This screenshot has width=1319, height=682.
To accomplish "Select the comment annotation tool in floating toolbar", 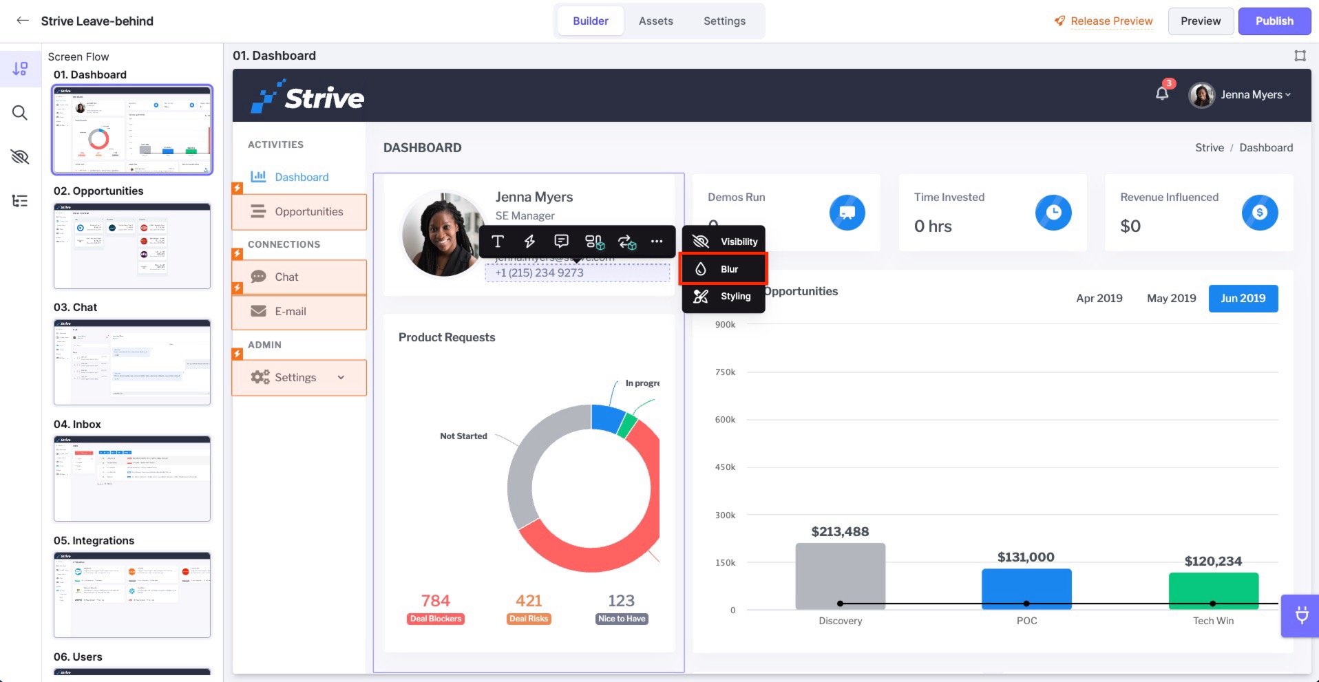I will point(562,242).
